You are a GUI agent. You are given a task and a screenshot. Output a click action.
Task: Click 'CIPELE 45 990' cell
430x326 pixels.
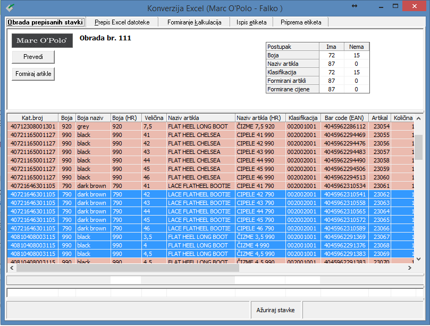tap(260, 169)
